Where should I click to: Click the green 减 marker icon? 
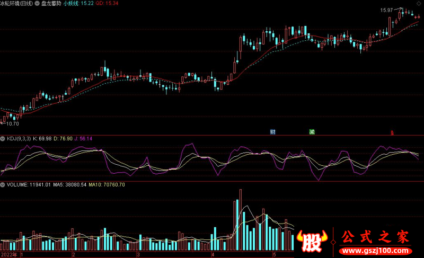click(x=312, y=132)
